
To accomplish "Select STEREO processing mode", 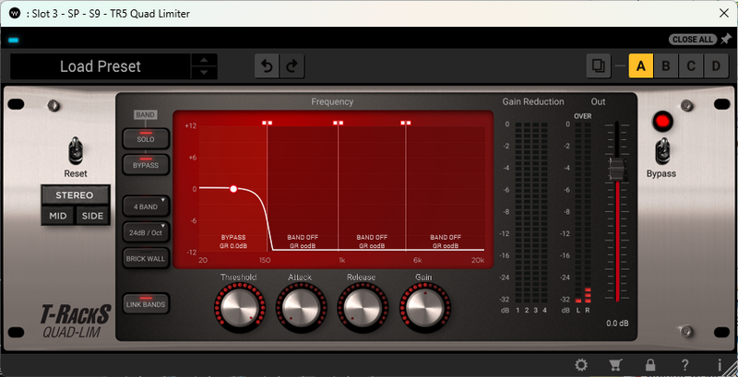I will click(76, 195).
